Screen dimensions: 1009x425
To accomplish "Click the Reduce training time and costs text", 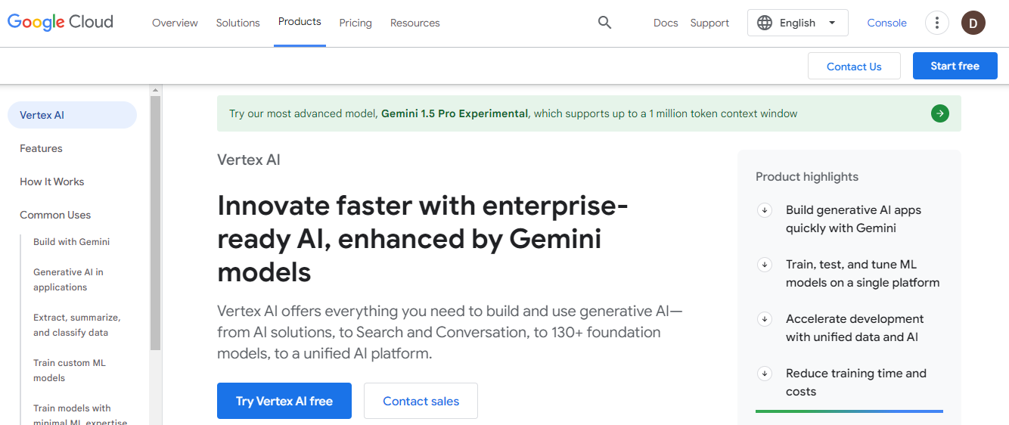I will (856, 383).
